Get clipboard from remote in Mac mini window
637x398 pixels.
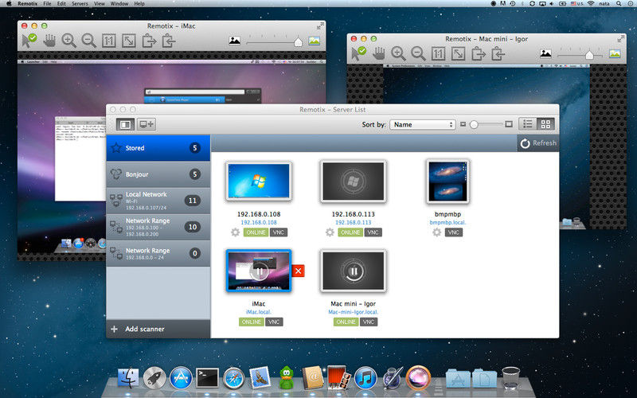(x=498, y=53)
